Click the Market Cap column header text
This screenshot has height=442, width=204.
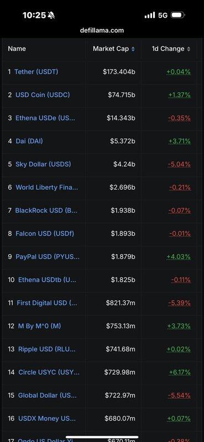[111, 49]
